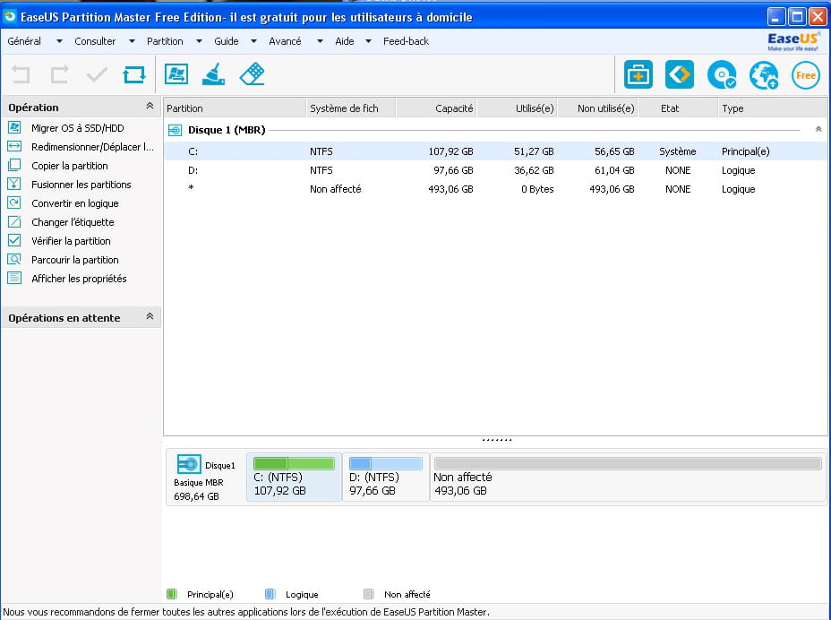Click the Fusionner les partitions icon
The image size is (831, 620).
14,184
